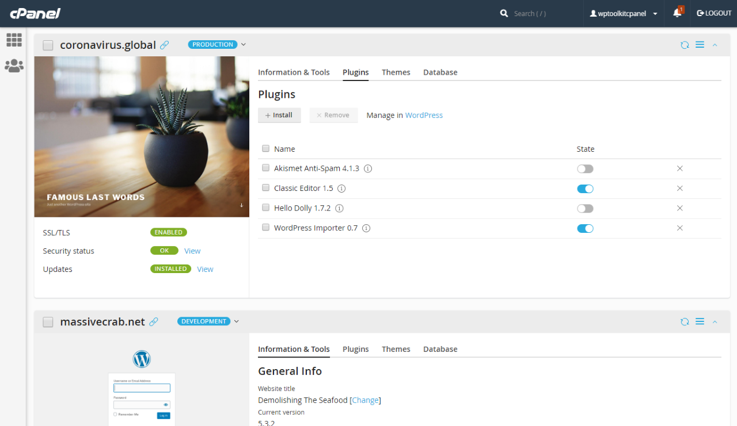Open coronavirus.global site link icon

point(165,45)
